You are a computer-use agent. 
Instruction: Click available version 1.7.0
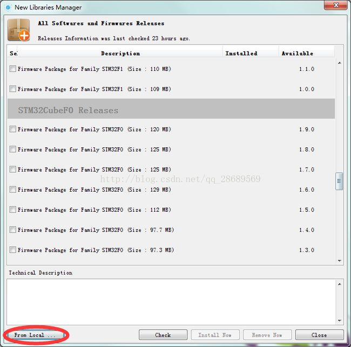(307, 169)
